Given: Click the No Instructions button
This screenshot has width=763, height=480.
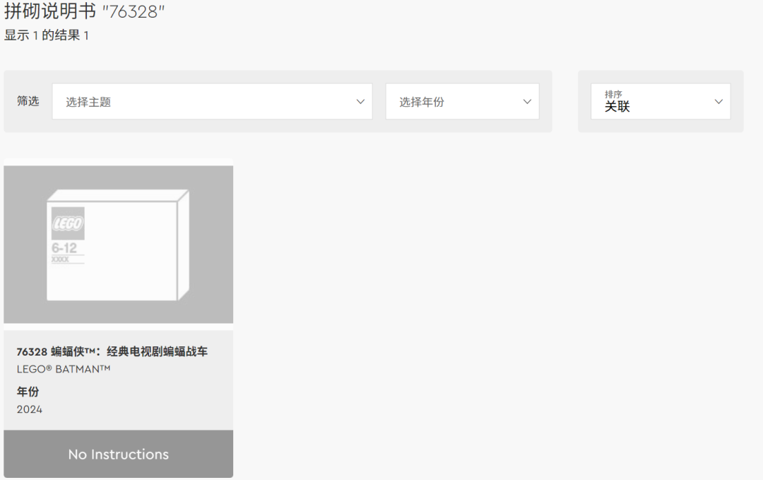Looking at the screenshot, I should 118,454.
